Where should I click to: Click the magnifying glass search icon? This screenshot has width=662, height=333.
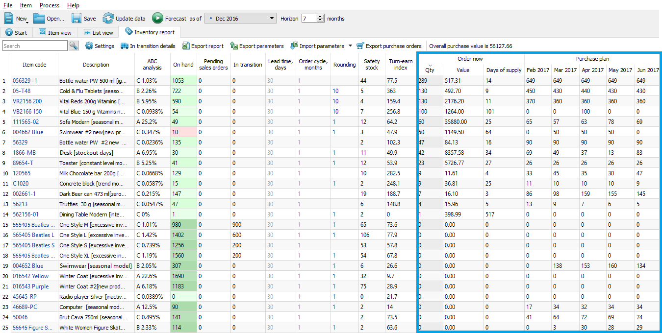point(74,46)
